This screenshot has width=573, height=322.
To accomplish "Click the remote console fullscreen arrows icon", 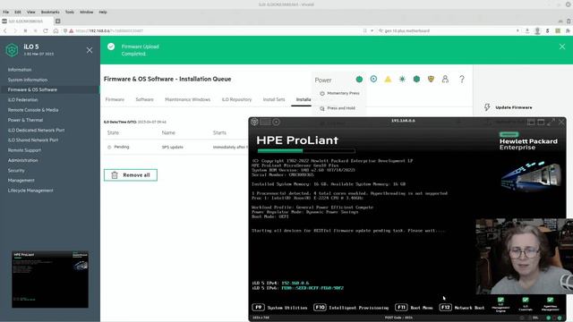I will tap(552, 122).
